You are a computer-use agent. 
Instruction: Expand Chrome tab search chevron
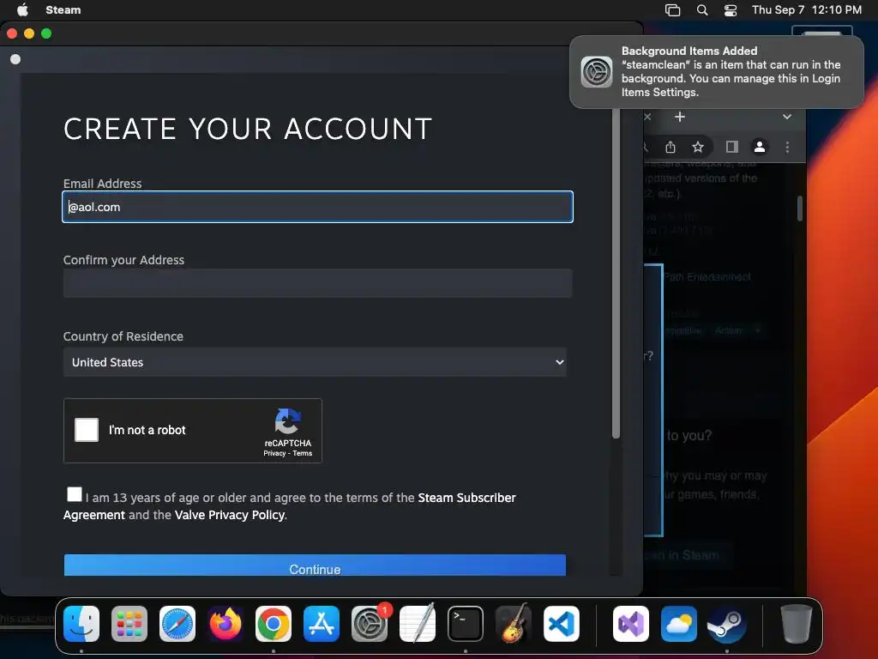pos(787,117)
